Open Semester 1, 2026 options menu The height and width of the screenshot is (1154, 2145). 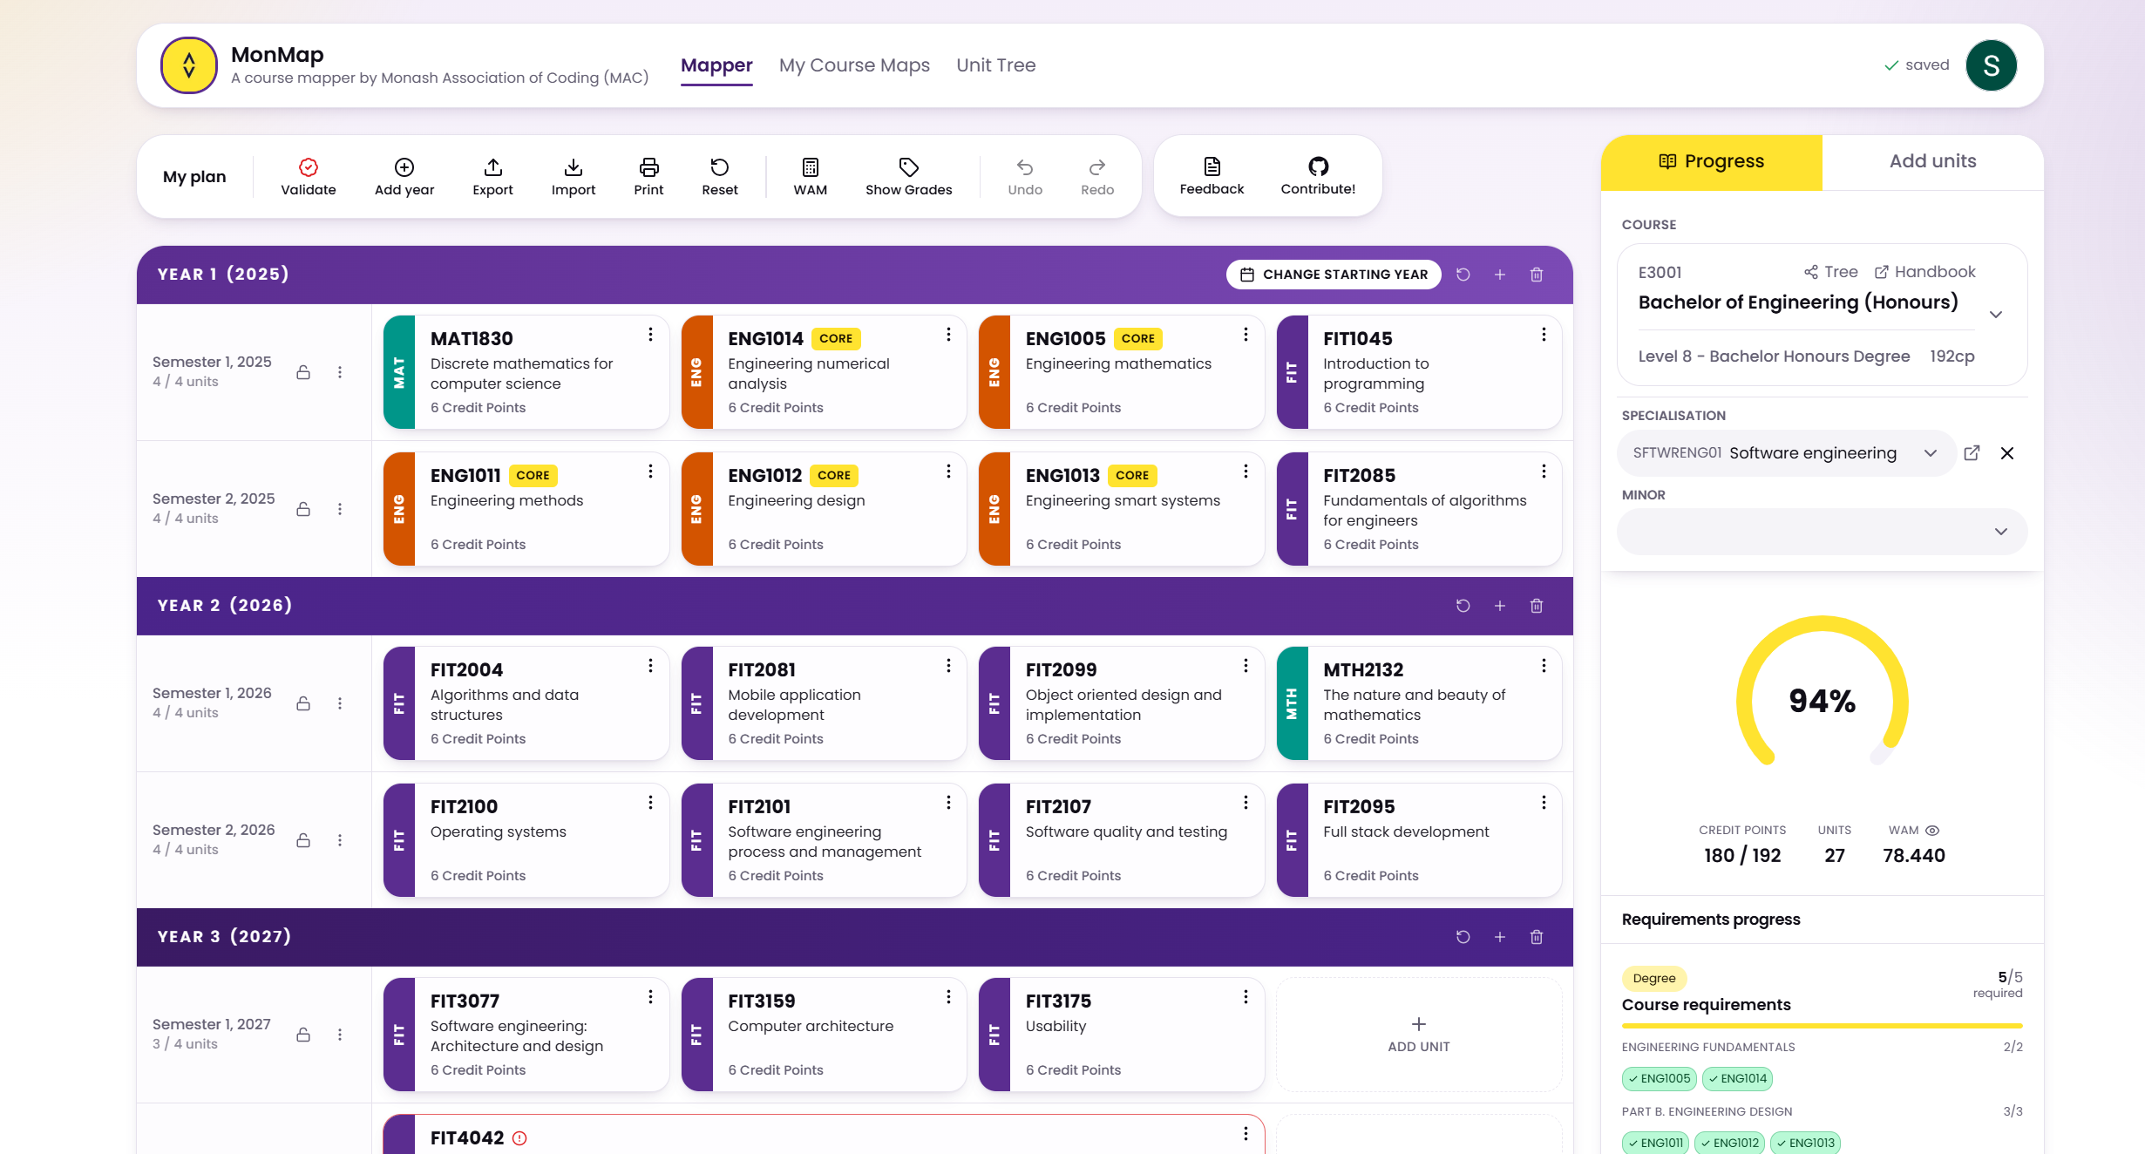click(340, 703)
